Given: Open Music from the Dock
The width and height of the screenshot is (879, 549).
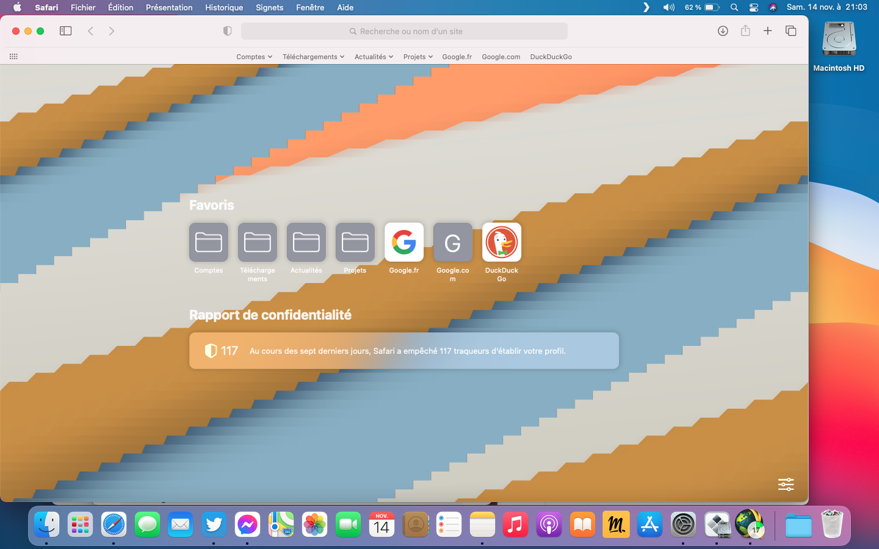Looking at the screenshot, I should 515,524.
